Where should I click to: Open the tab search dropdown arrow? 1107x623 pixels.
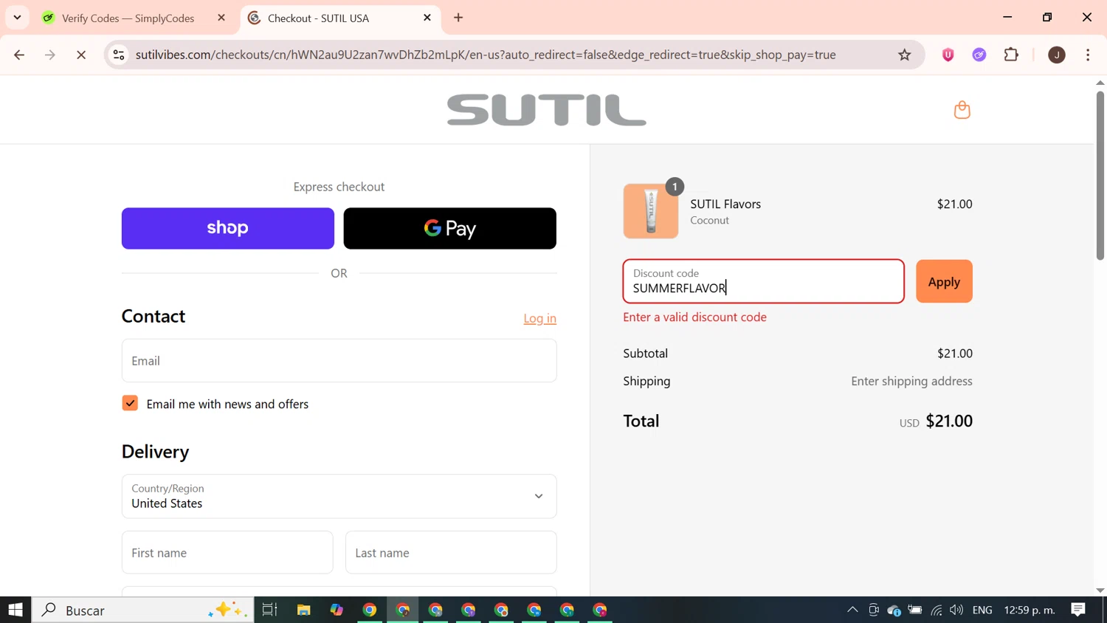tap(17, 18)
